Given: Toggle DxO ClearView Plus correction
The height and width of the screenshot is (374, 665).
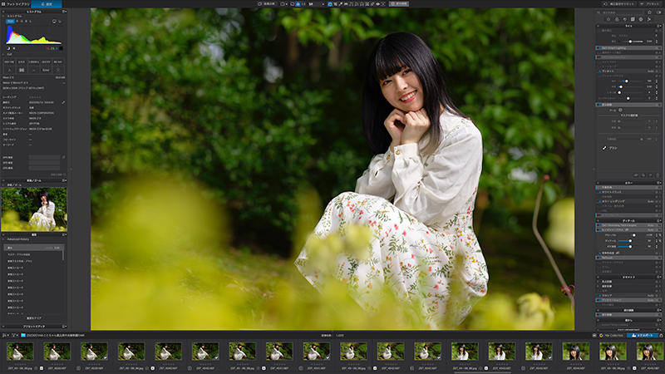Looking at the screenshot, I should coord(598,57).
